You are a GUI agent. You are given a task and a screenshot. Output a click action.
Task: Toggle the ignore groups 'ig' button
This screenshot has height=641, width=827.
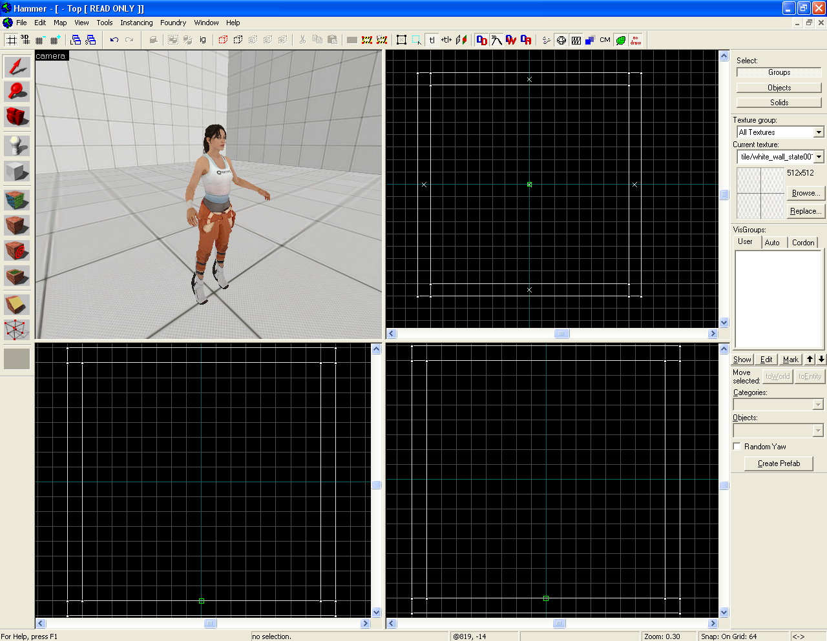[203, 40]
